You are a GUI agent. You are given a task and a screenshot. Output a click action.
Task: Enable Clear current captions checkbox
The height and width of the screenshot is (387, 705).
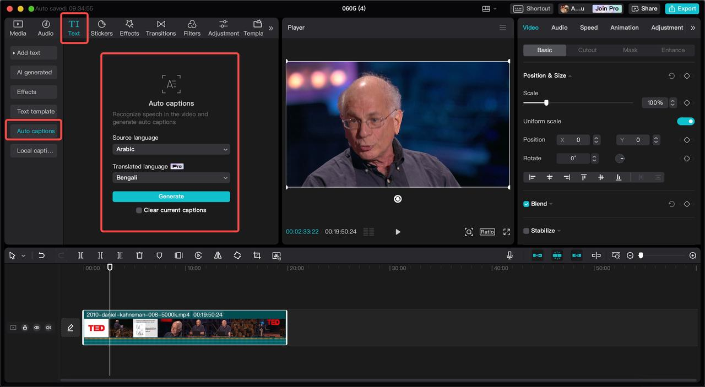[x=139, y=210]
